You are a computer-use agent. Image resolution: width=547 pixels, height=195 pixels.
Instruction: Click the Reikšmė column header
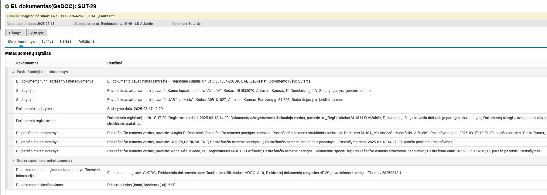point(115,63)
